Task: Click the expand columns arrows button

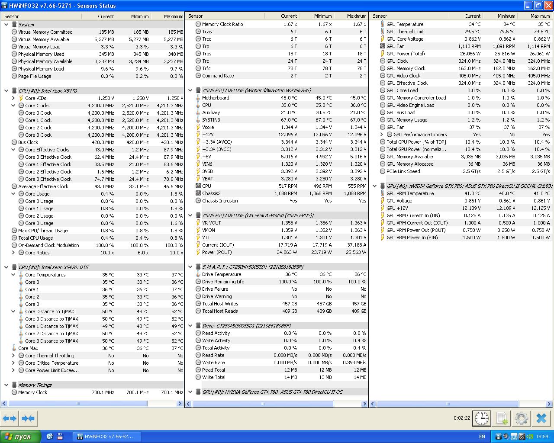Action: point(10,418)
